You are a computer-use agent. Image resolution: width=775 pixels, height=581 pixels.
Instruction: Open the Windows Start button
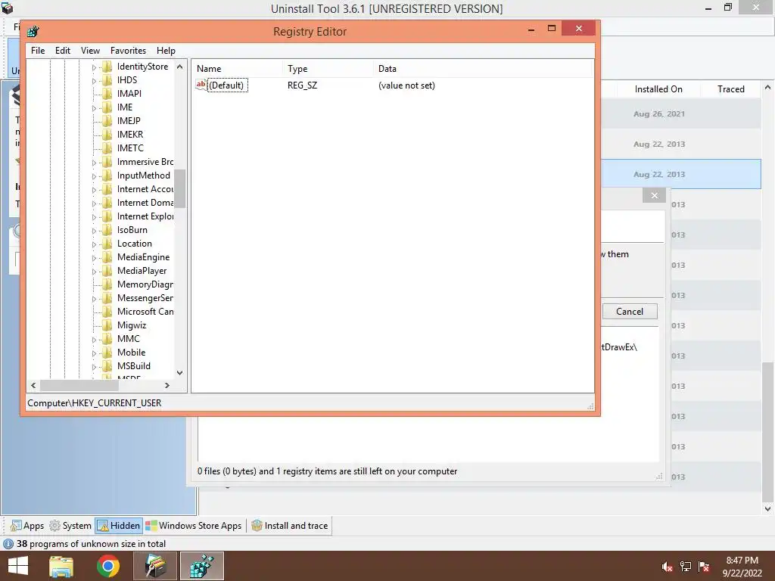click(x=18, y=566)
